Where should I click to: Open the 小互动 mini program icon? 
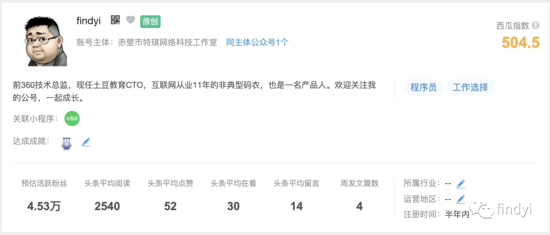(x=72, y=119)
